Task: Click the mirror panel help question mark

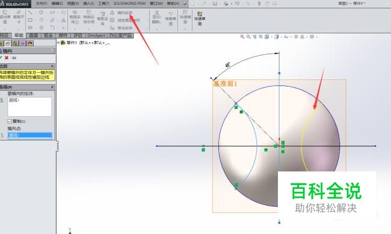Action: (x=52, y=51)
